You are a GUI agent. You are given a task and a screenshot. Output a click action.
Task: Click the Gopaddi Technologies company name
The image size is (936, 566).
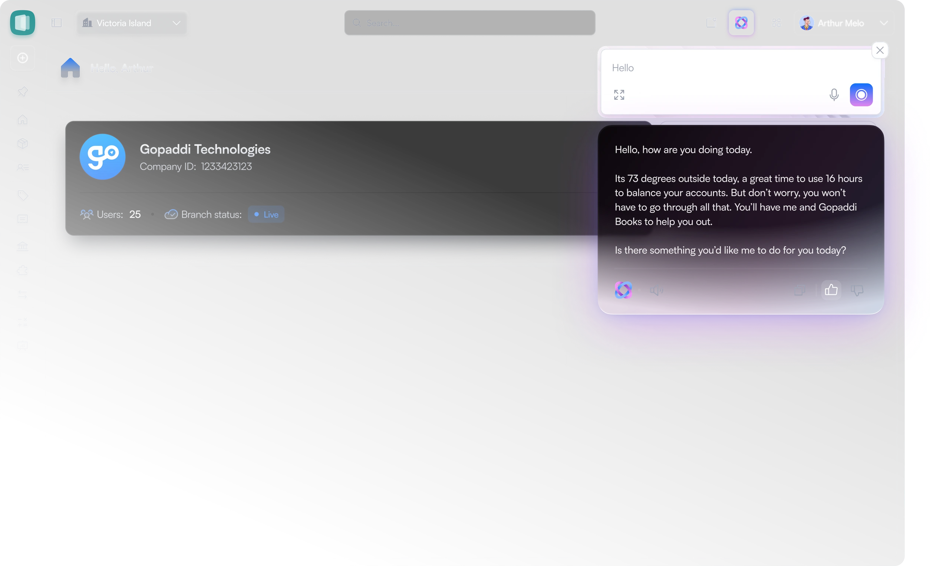coord(205,150)
